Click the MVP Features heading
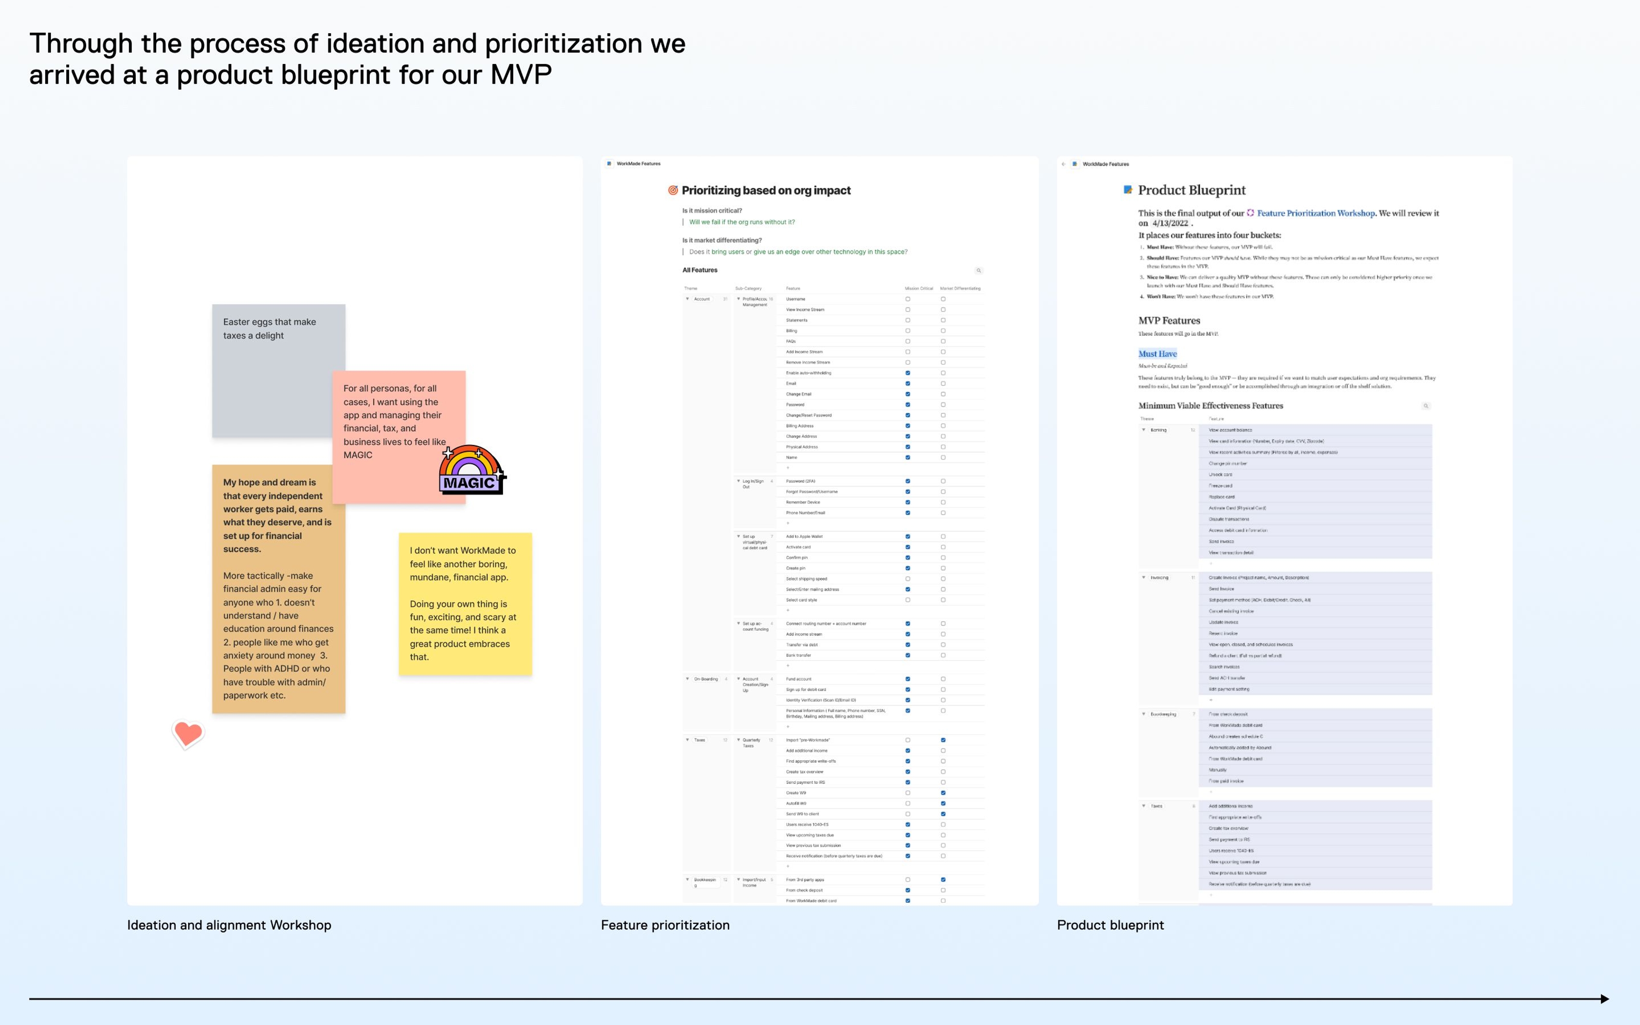Viewport: 1640px width, 1025px height. pos(1169,321)
